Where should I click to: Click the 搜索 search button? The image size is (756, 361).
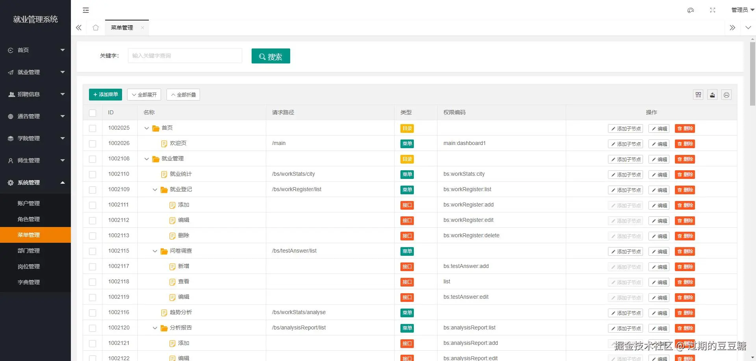tap(271, 56)
